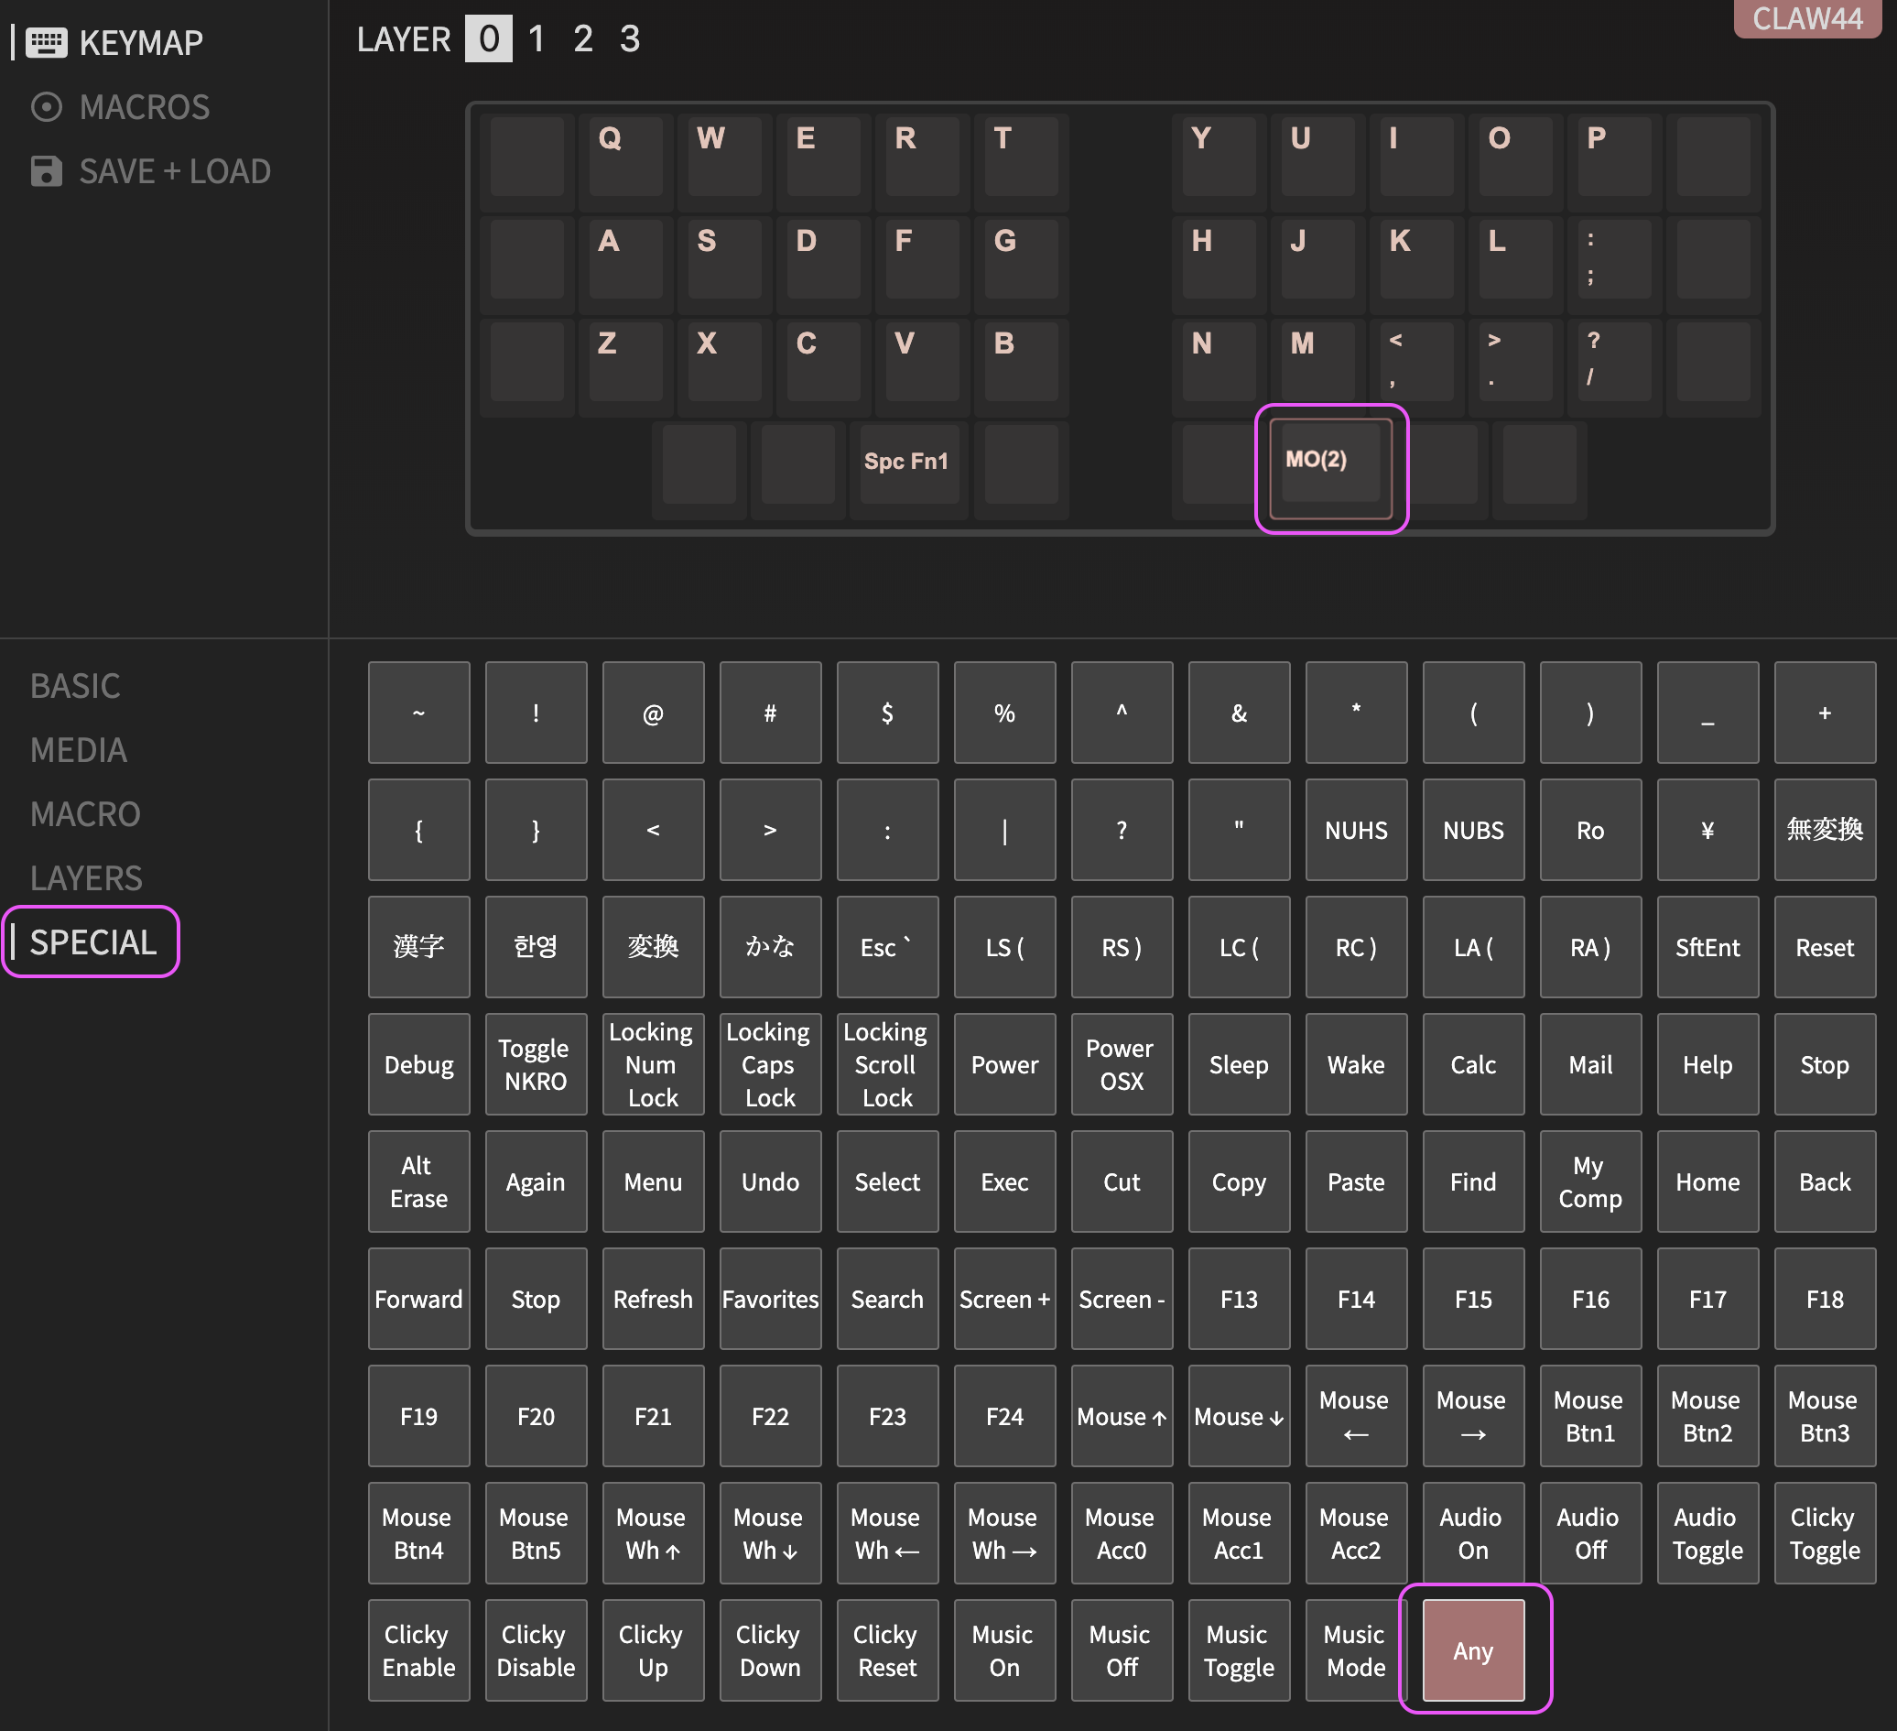Select the Mouse right arrow keycode
Viewport: 1897px width, 1731px height.
point(1471,1416)
